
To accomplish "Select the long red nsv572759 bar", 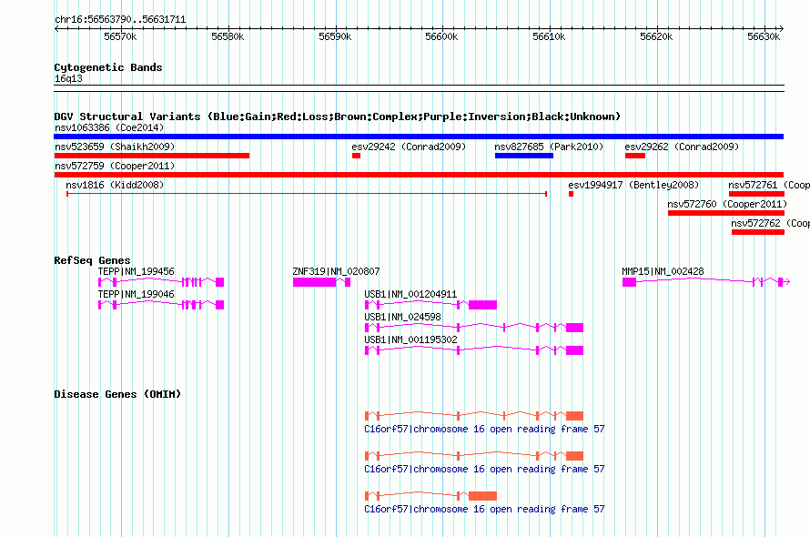I will [x=419, y=175].
